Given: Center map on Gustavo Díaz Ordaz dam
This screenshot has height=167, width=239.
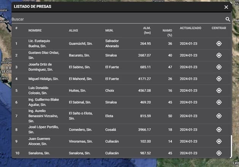Looking at the screenshot, I should click(x=219, y=55).
